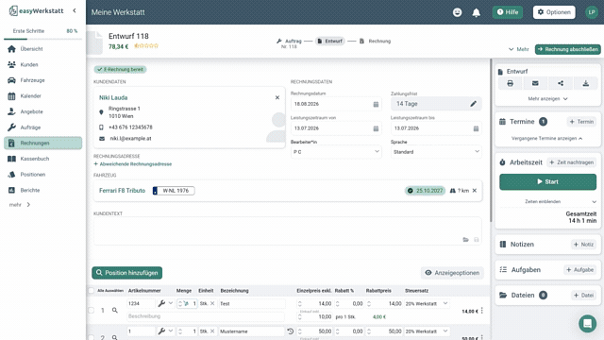Open Angebote in the sidebar
The image size is (604, 340).
coord(42,111)
